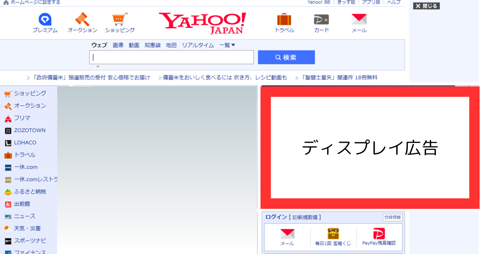
Task: Open the 「政府備蓄米」抽選販売の受付 headline
Action: (91, 77)
